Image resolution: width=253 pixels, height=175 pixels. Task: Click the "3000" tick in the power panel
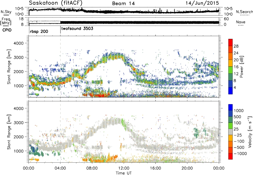pos(18,57)
